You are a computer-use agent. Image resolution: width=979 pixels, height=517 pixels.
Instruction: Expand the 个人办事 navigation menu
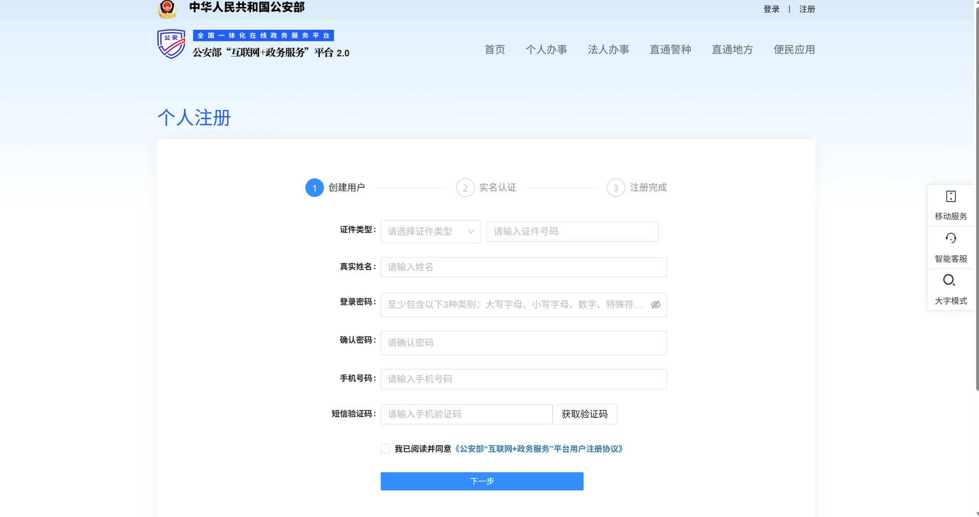pos(547,50)
